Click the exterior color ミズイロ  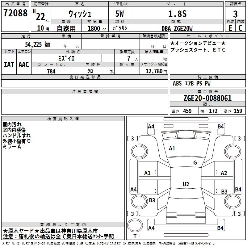(x=66, y=58)
